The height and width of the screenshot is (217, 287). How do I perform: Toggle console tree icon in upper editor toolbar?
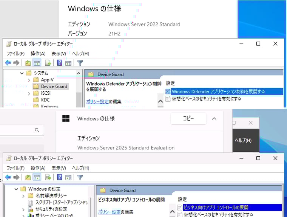click(37, 63)
